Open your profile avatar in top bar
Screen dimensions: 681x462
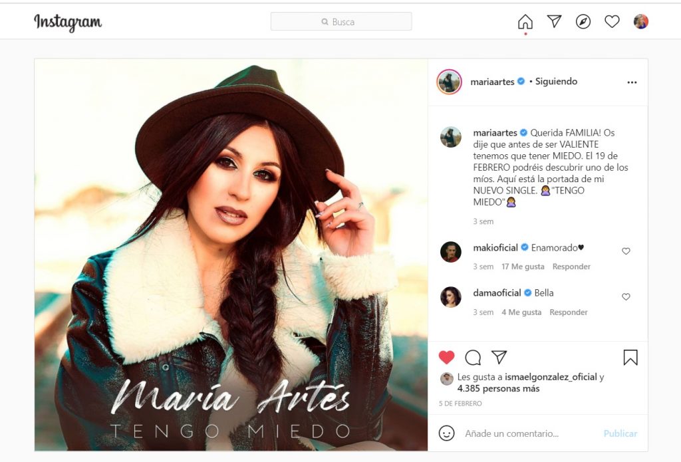640,21
